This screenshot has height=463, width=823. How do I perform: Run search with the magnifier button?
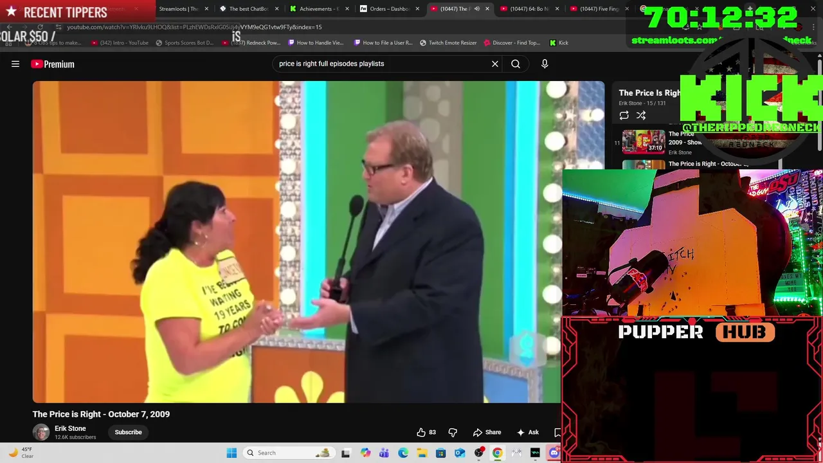pos(516,64)
